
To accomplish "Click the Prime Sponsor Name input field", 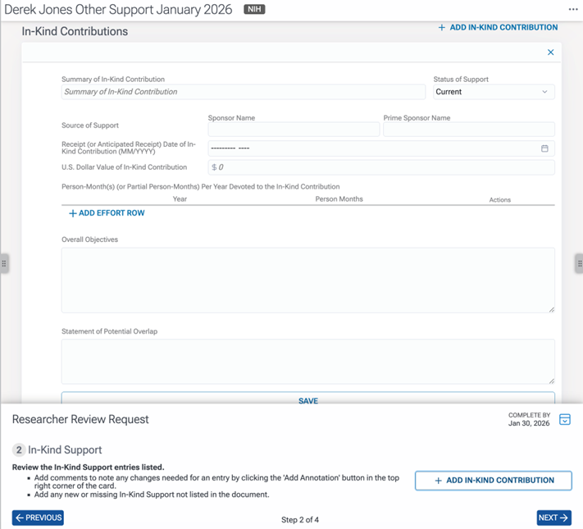I will (x=468, y=130).
